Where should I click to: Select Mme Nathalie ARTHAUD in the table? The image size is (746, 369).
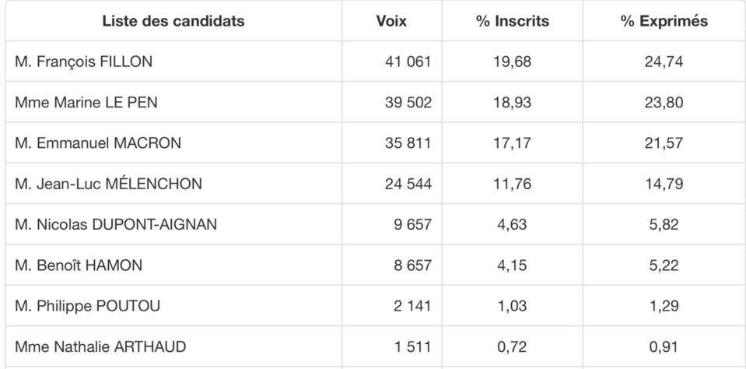tap(100, 346)
